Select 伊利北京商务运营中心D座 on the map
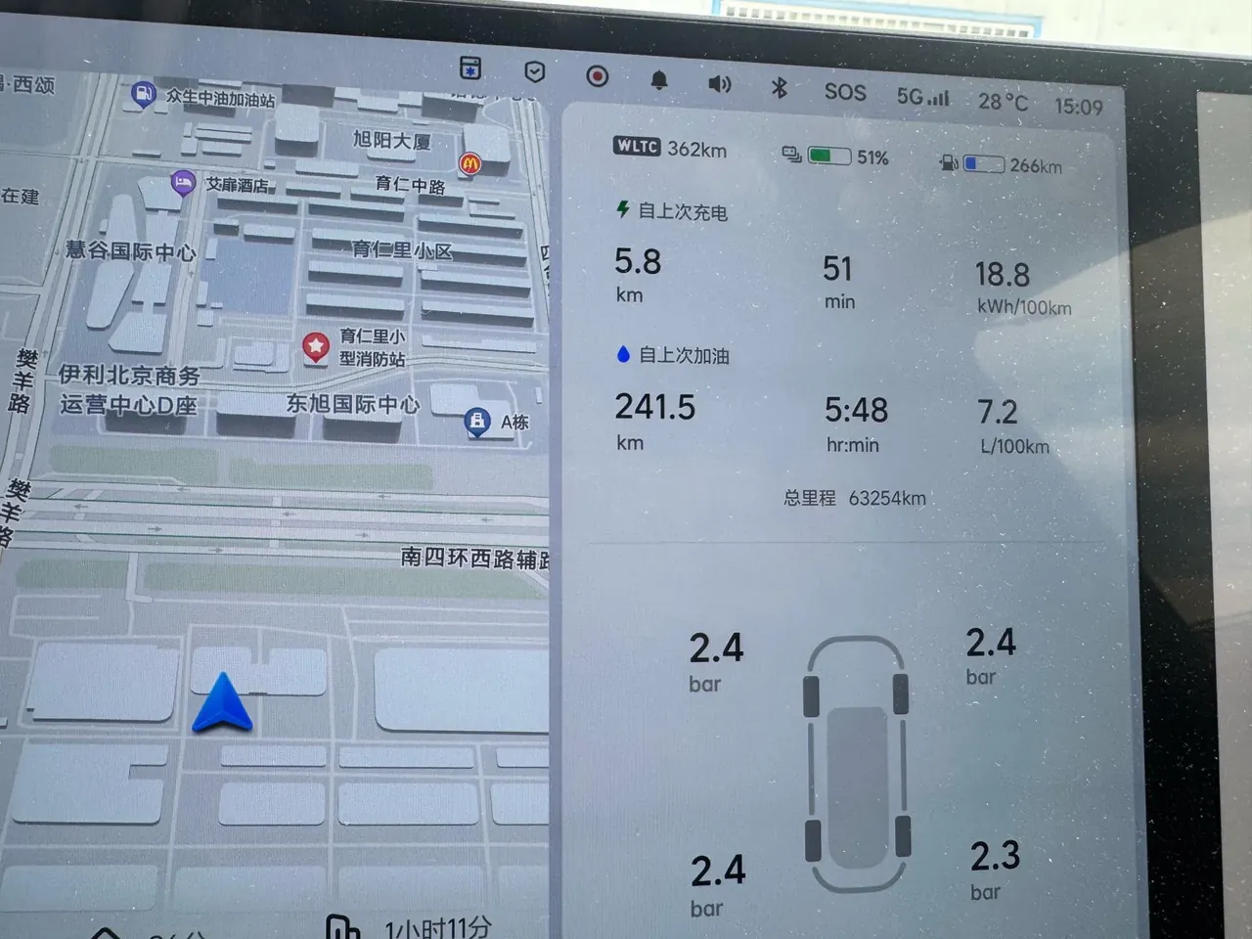1252x939 pixels. coord(129,389)
